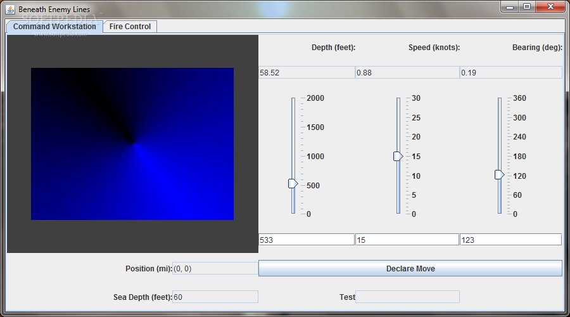The image size is (570, 317).
Task: Click the 240 label on bearing scale
Action: (x=519, y=136)
